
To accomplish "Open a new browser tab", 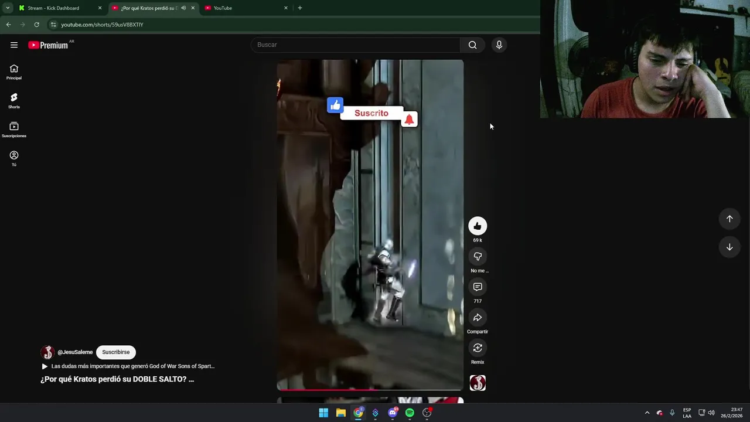I will [300, 8].
